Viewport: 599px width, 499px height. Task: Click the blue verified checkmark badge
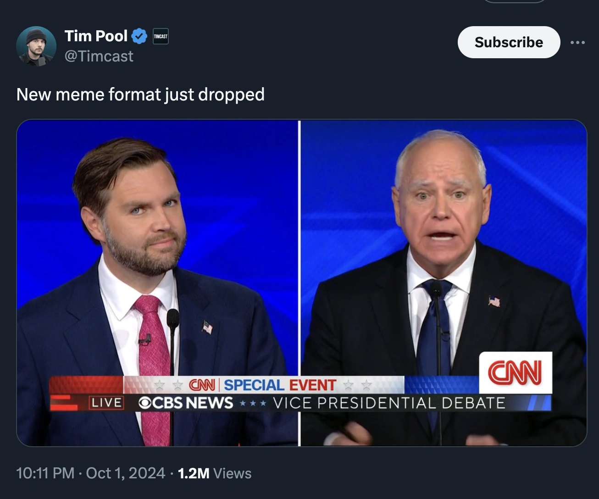tap(139, 36)
